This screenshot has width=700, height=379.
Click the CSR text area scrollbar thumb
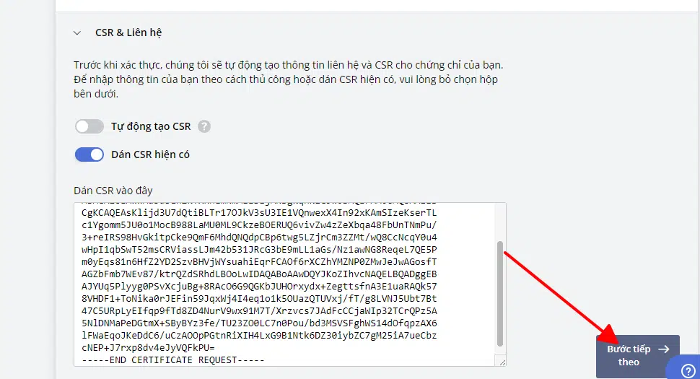[x=500, y=294]
